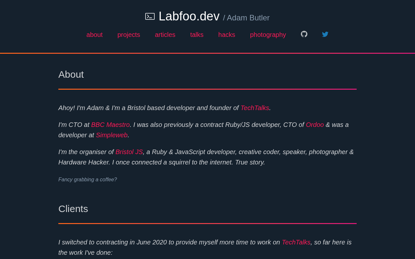The width and height of the screenshot is (415, 259).
Task: Navigate to articles section
Action: point(165,35)
